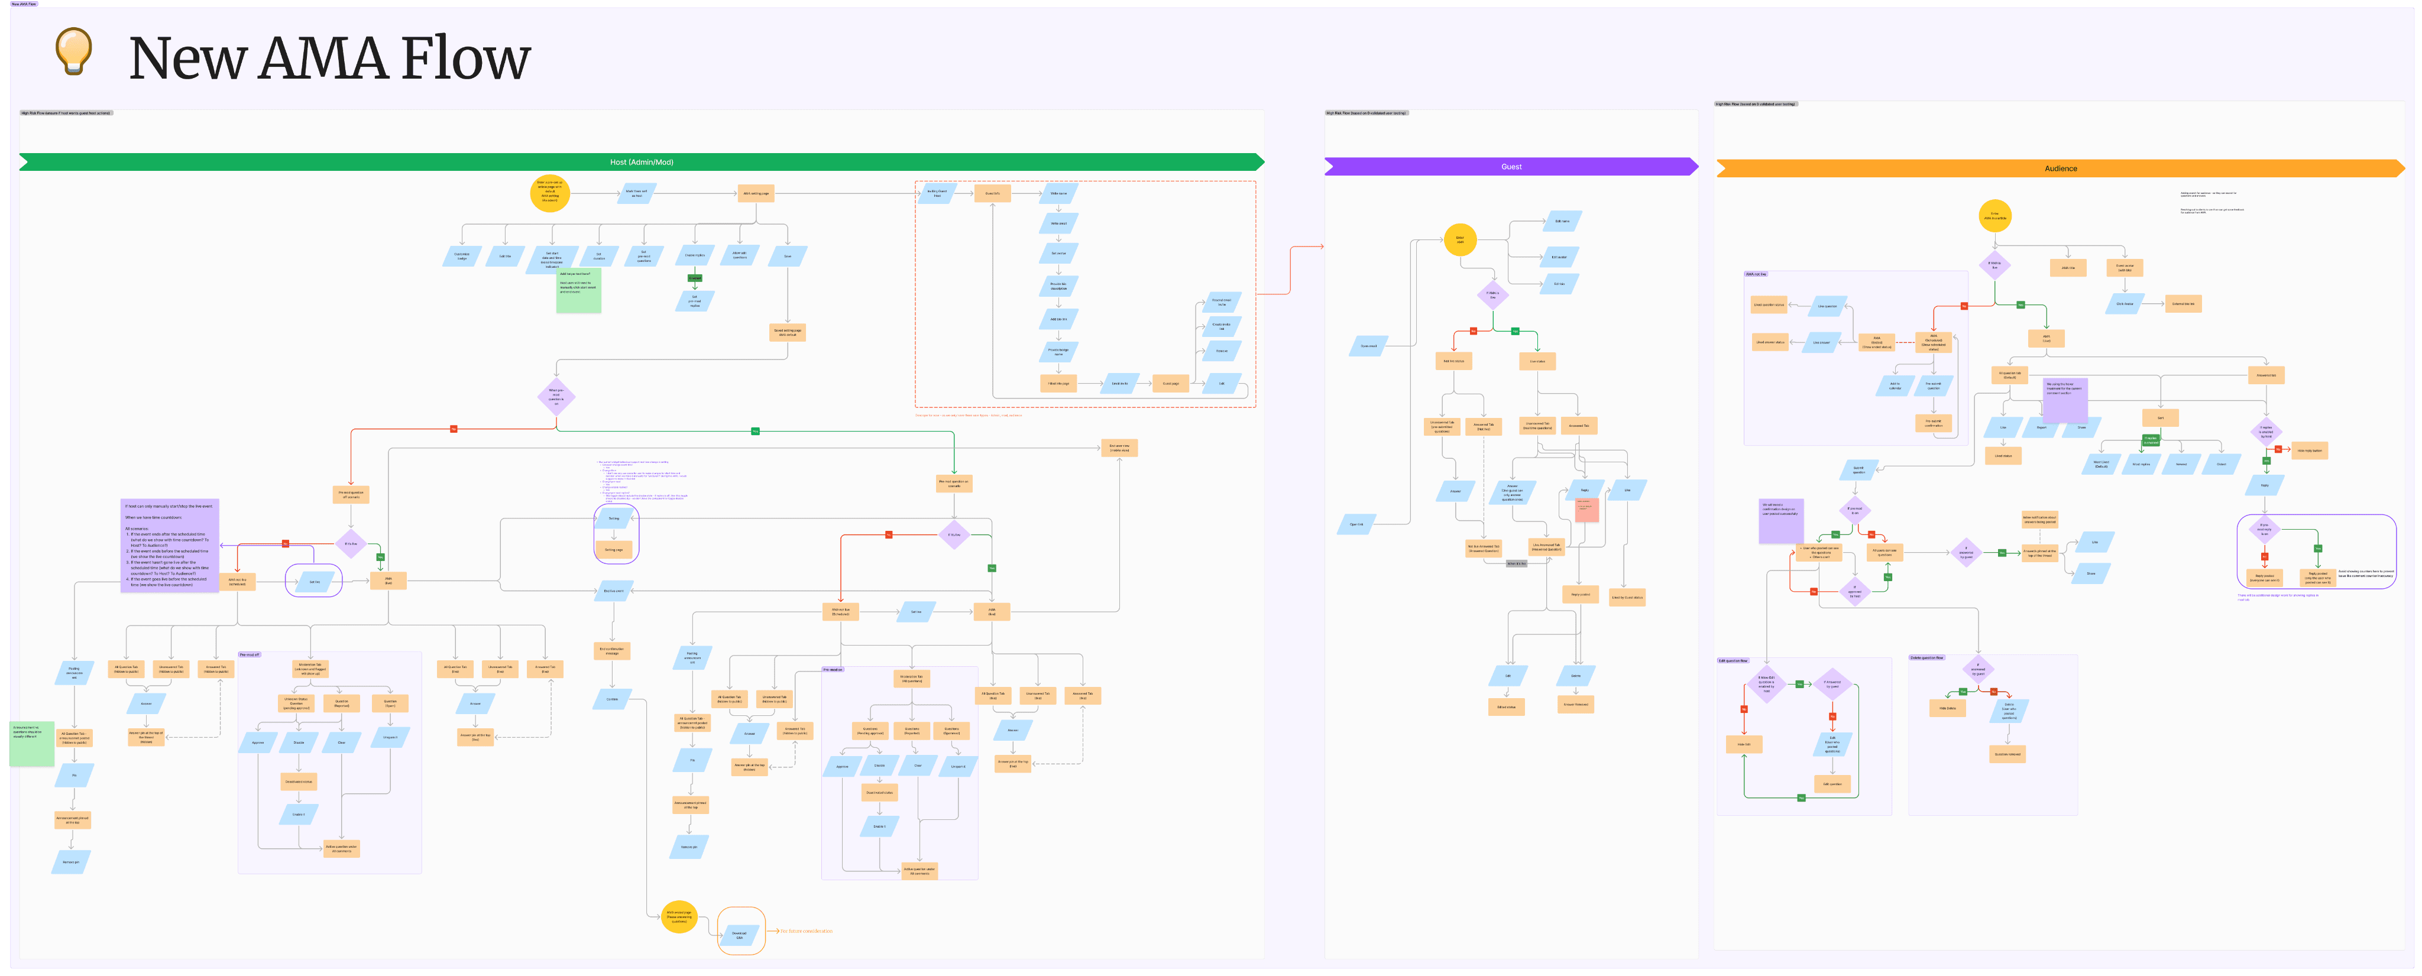Click the "Guest avatar (with bio)" node
The image size is (2422, 976).
[2125, 268]
